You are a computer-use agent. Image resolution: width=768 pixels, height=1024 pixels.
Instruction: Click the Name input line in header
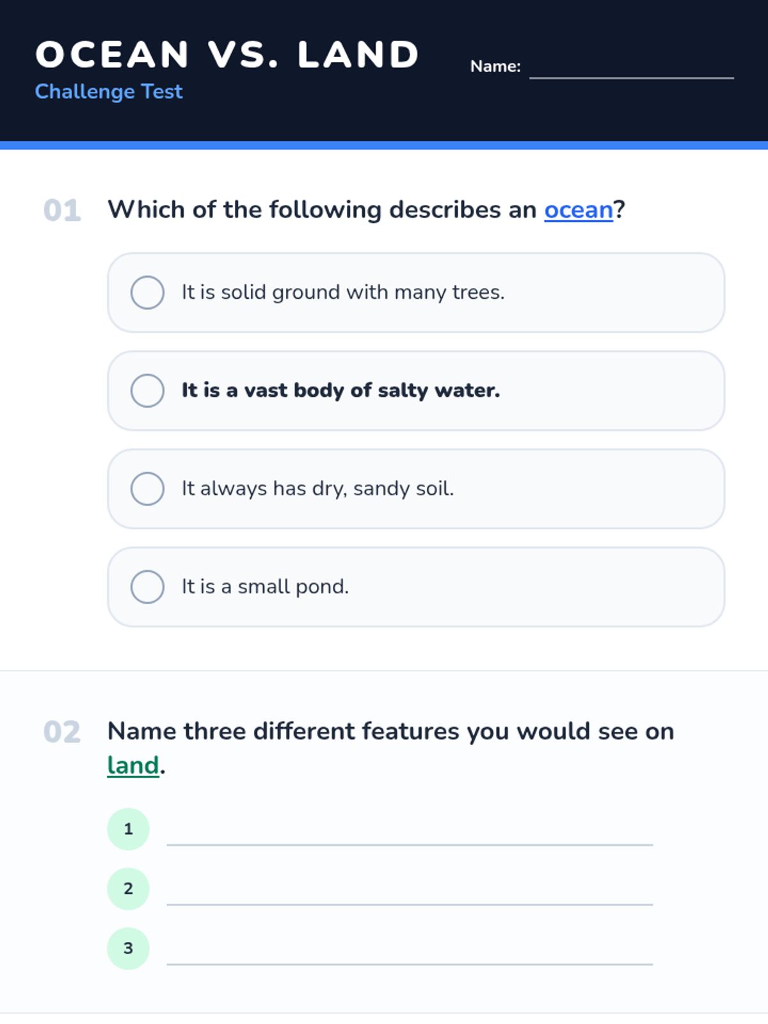tap(632, 67)
